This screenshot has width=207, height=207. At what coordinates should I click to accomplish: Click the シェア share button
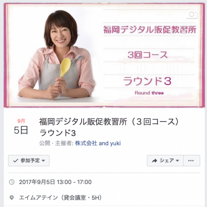pyautogui.click(x=165, y=161)
